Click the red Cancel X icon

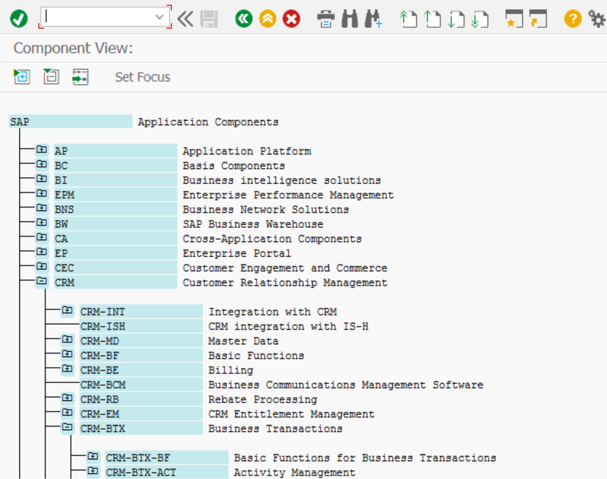pyautogui.click(x=291, y=18)
